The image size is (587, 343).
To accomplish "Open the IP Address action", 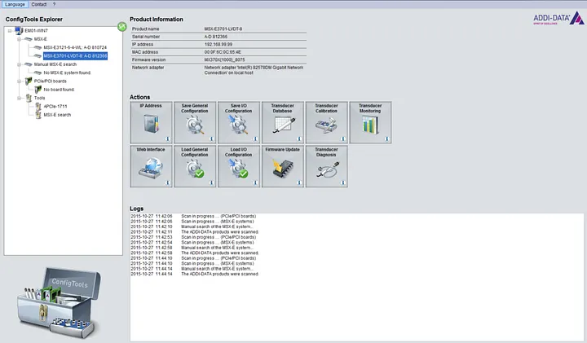I will (151, 122).
